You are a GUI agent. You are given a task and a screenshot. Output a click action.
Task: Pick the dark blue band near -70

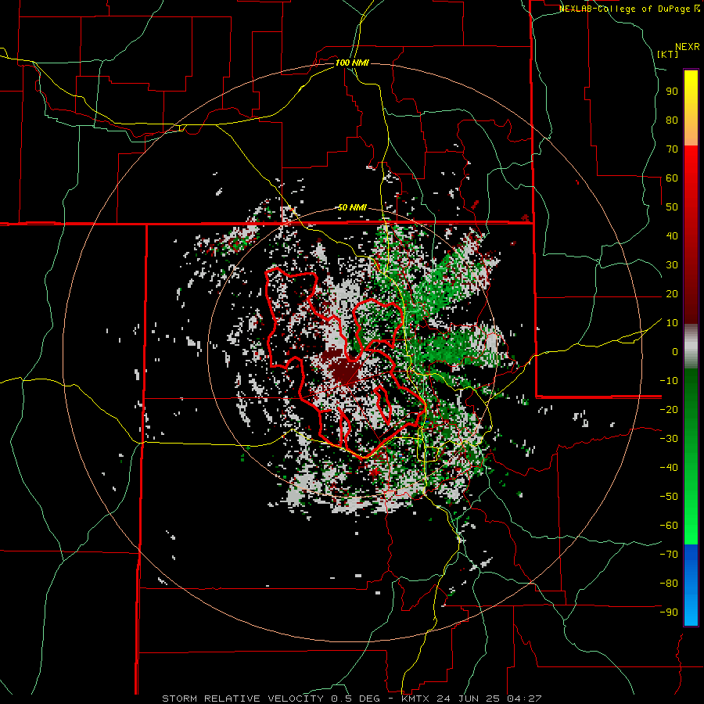[691, 553]
